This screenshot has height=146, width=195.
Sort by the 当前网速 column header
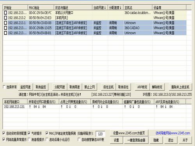coord(100,8)
